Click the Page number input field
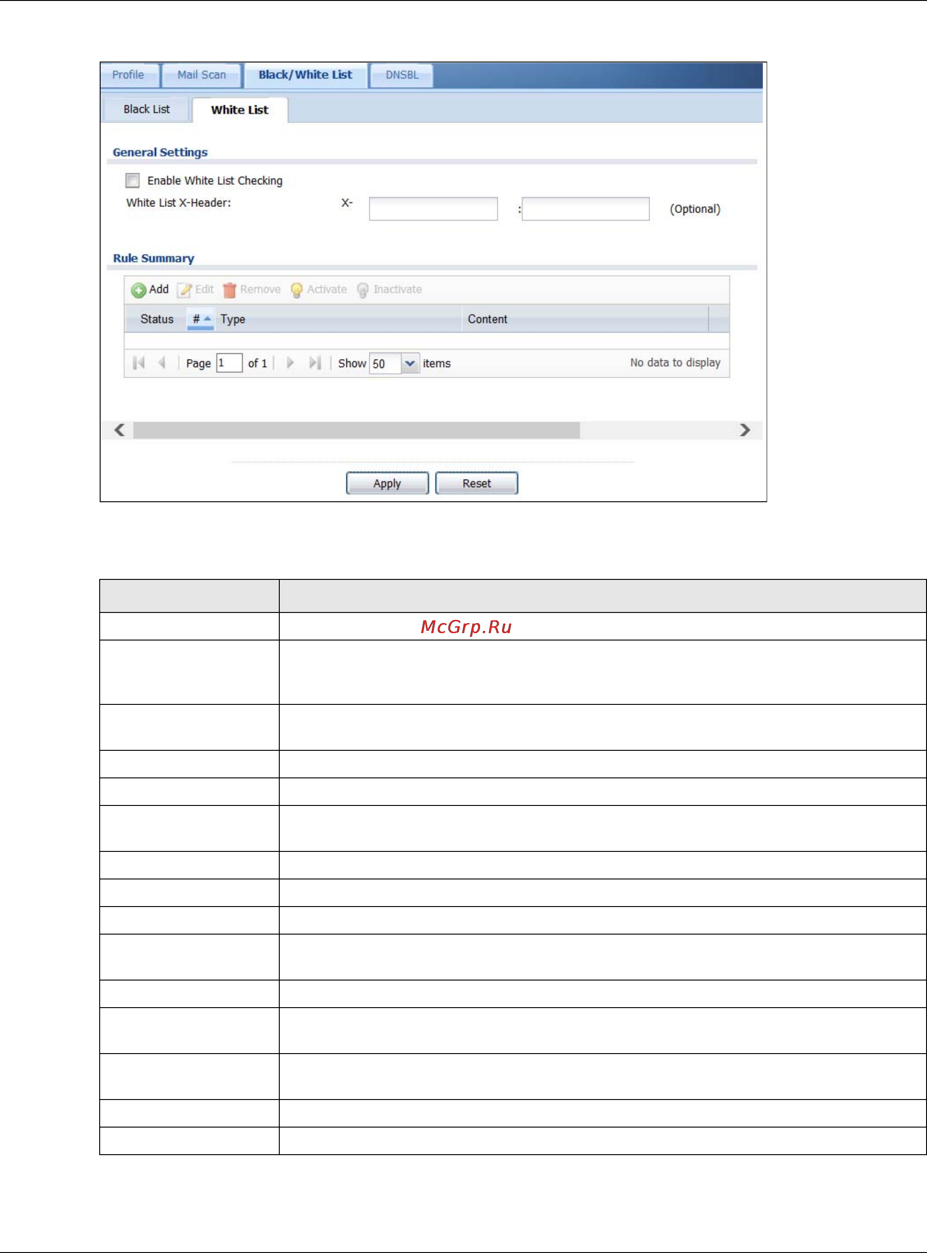Screen dimensions: 927x1253 coord(230,363)
